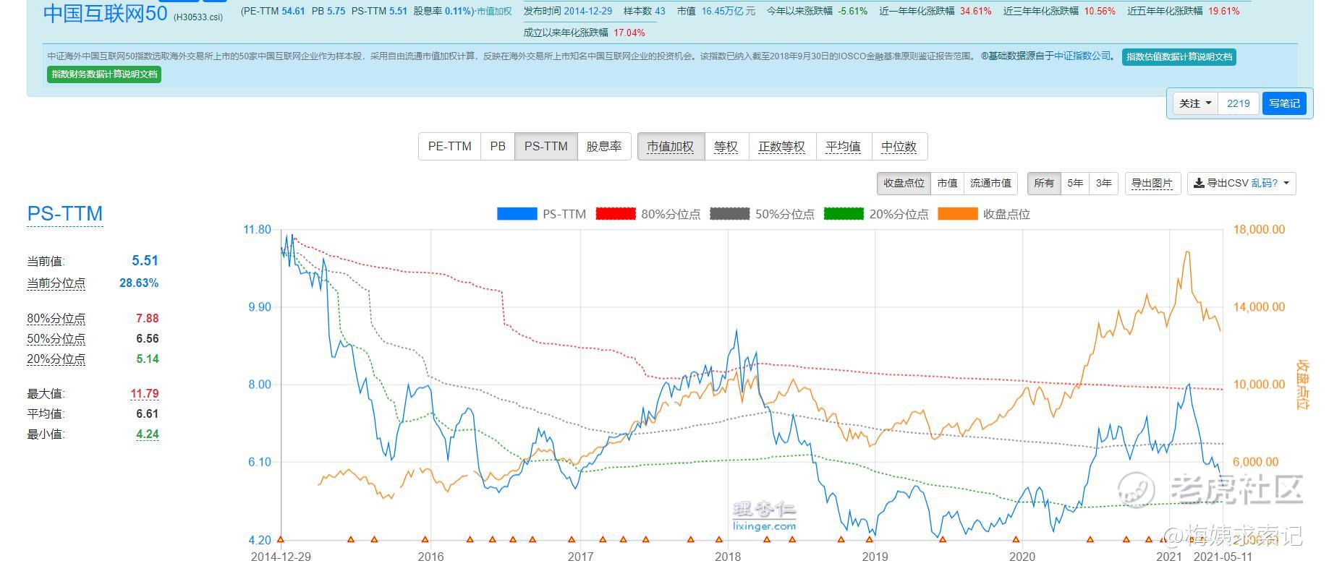The width and height of the screenshot is (1329, 566).
Task: Choose 等权 weighting method
Action: (726, 147)
